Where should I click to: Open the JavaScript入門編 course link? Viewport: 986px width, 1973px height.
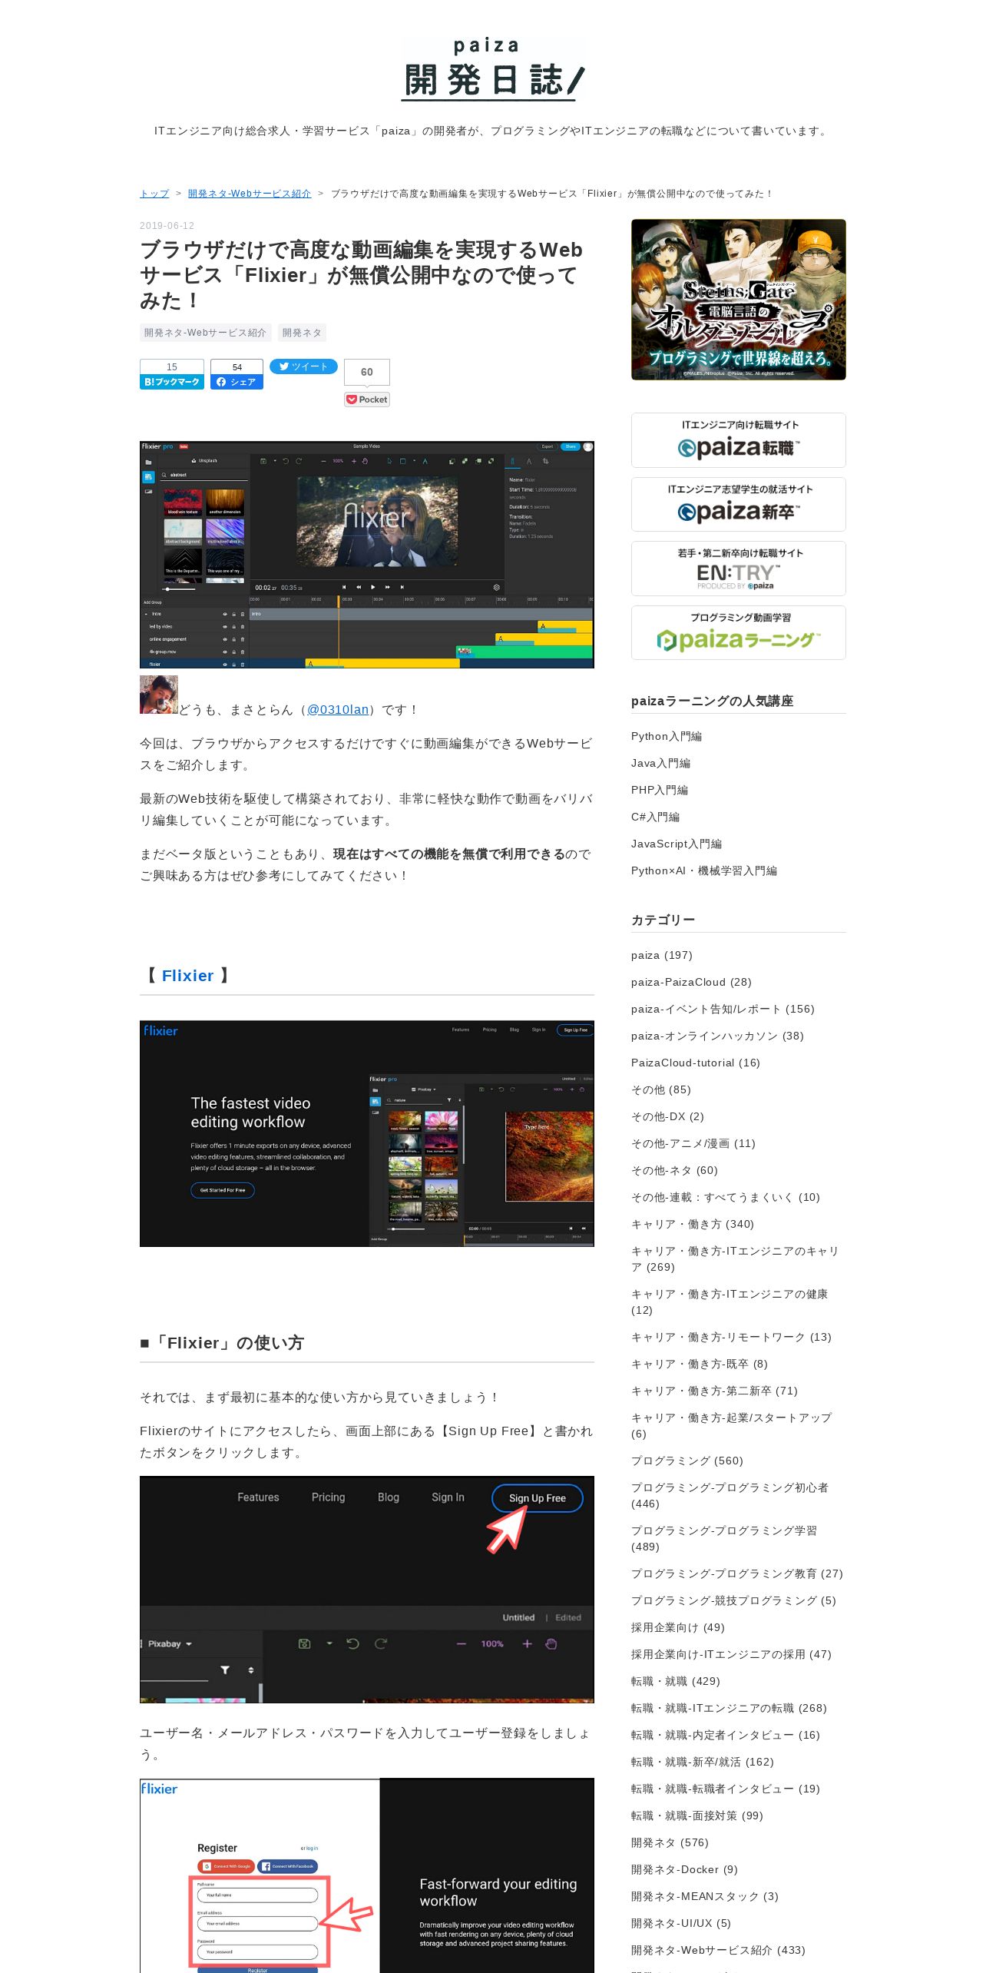click(x=677, y=844)
